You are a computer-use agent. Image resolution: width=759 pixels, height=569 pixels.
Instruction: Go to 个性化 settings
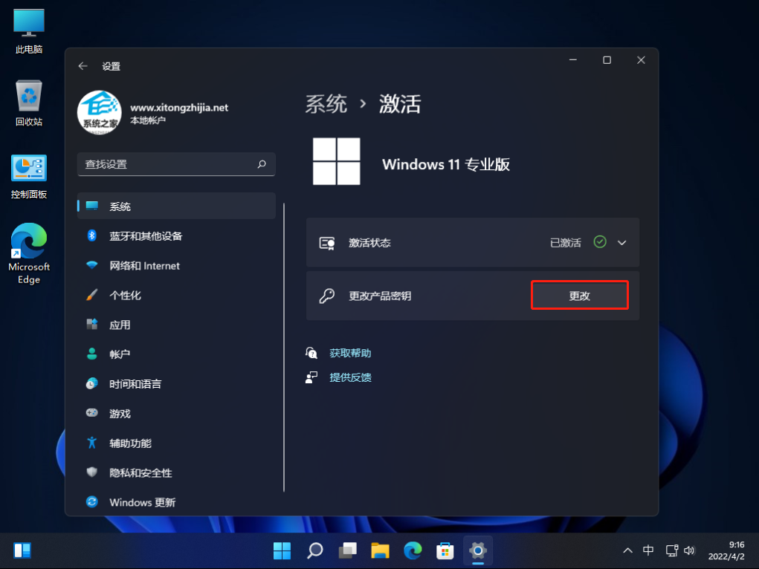click(x=176, y=295)
